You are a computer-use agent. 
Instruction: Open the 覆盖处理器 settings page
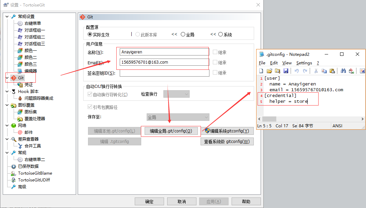pos(34,118)
